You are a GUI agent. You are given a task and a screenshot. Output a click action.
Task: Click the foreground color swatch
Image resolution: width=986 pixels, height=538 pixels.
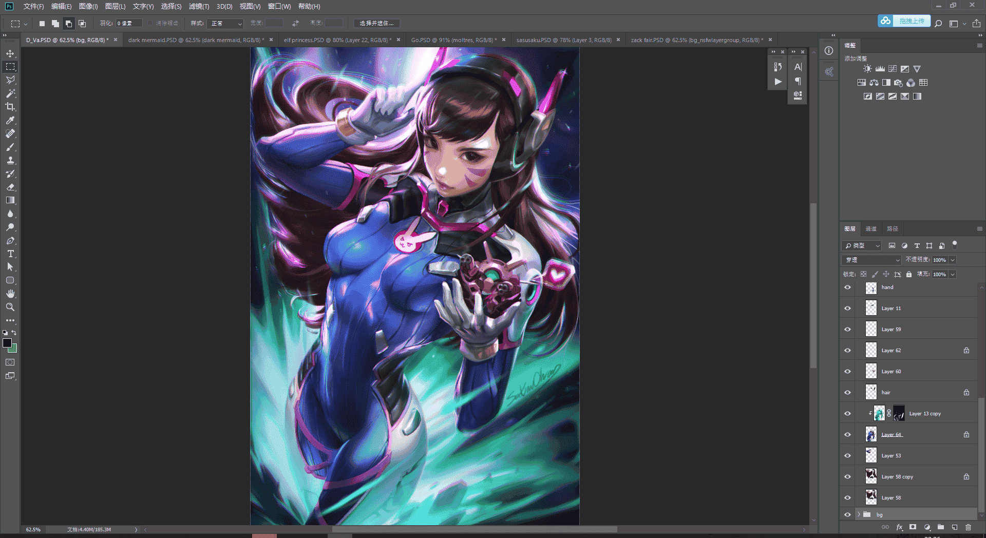[7, 342]
